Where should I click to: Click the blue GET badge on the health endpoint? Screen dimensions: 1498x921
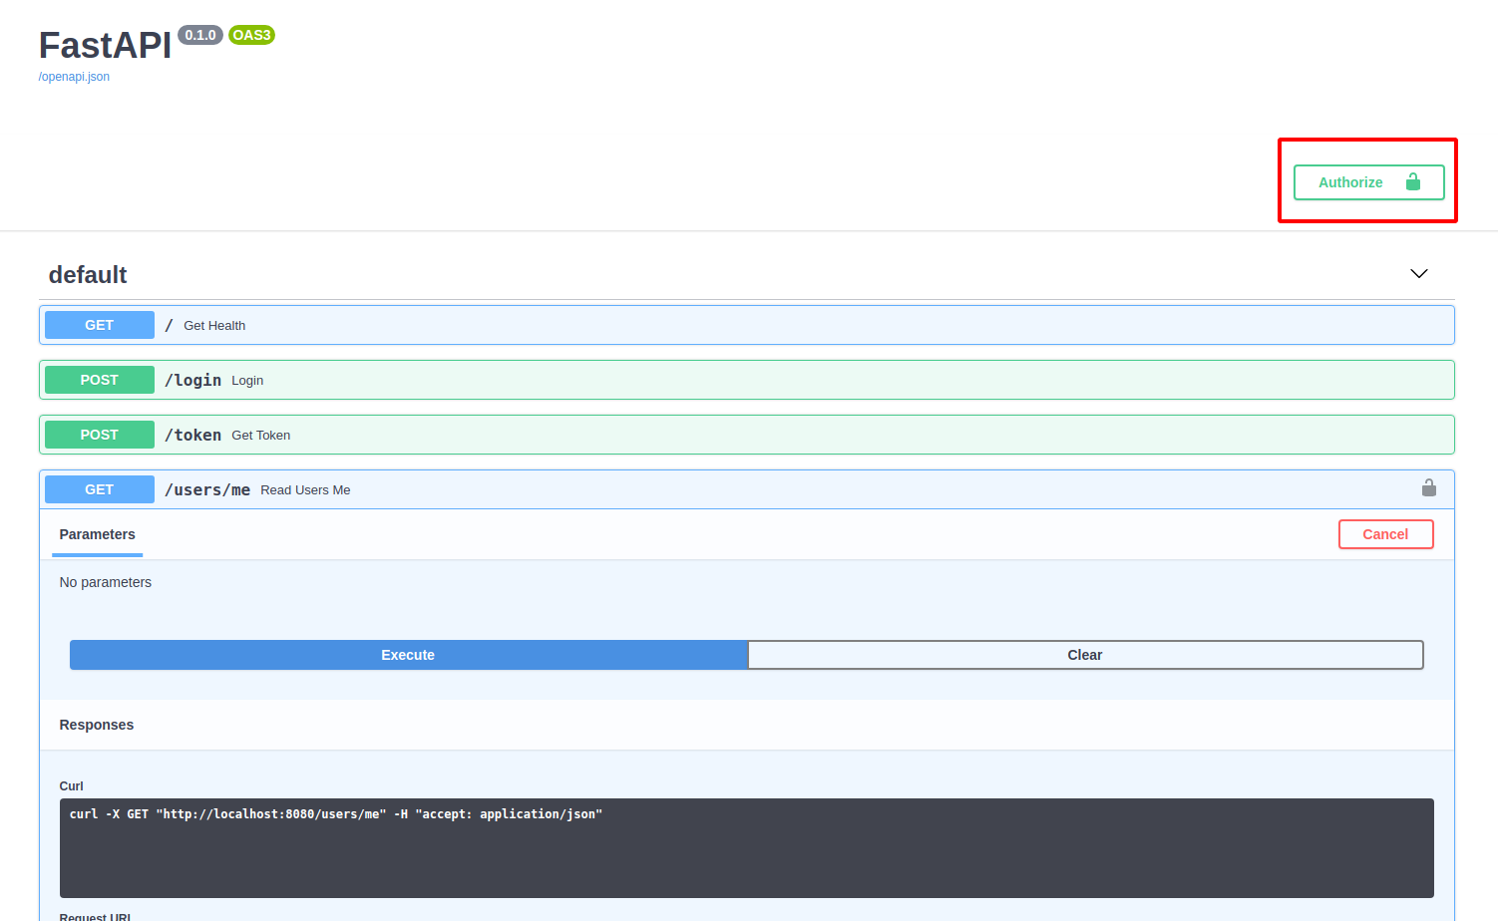coord(99,325)
